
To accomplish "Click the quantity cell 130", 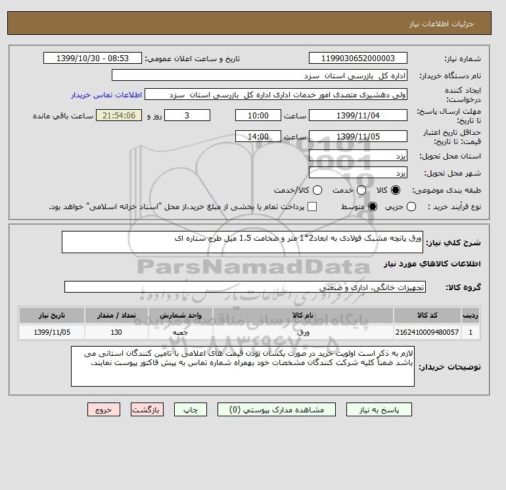I will coord(116,332).
